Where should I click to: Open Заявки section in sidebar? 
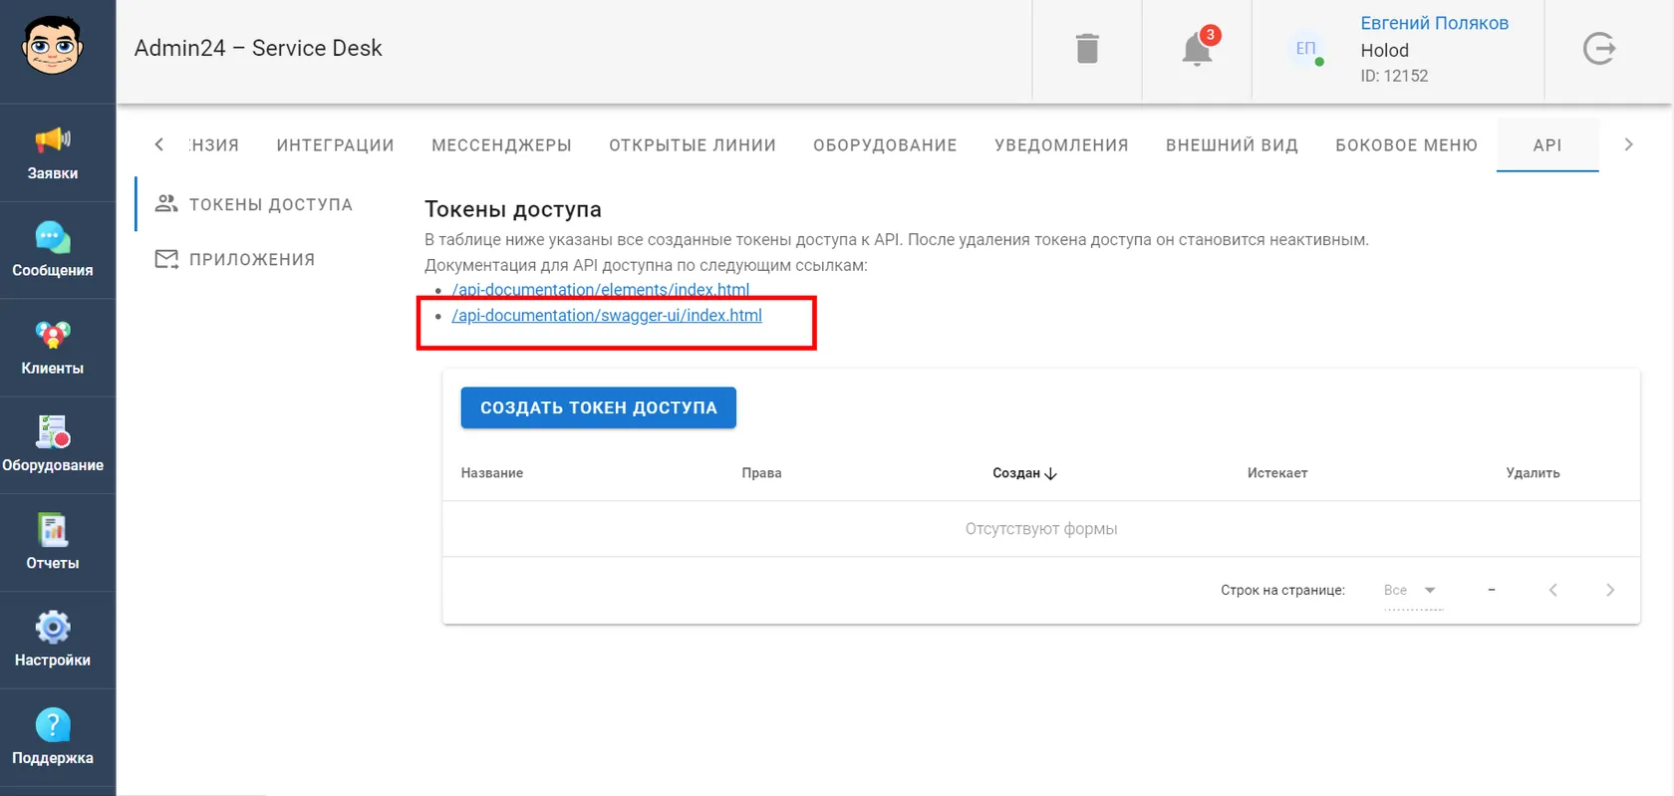pyautogui.click(x=53, y=153)
